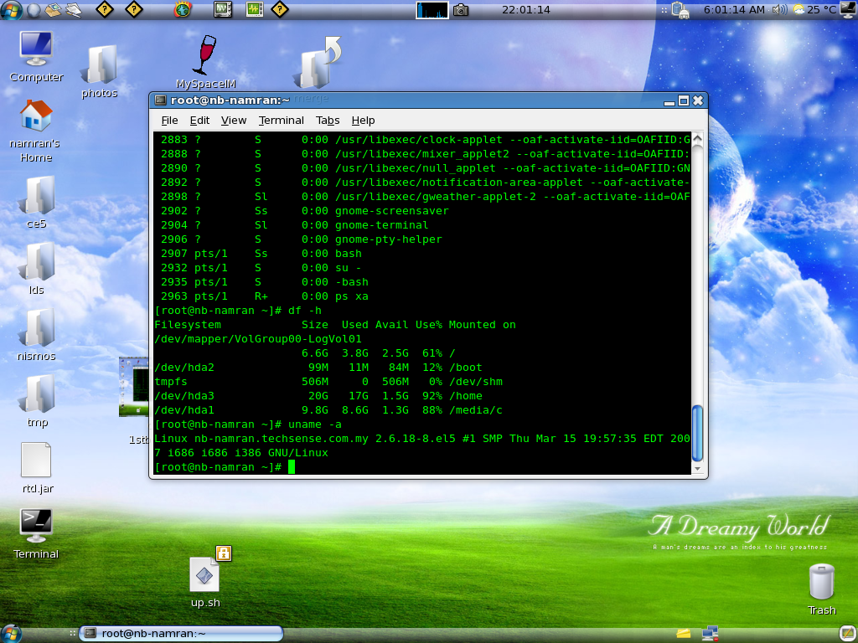This screenshot has height=643, width=858.
Task: Click the terminal's vertical scrollbar handle
Action: (x=697, y=432)
